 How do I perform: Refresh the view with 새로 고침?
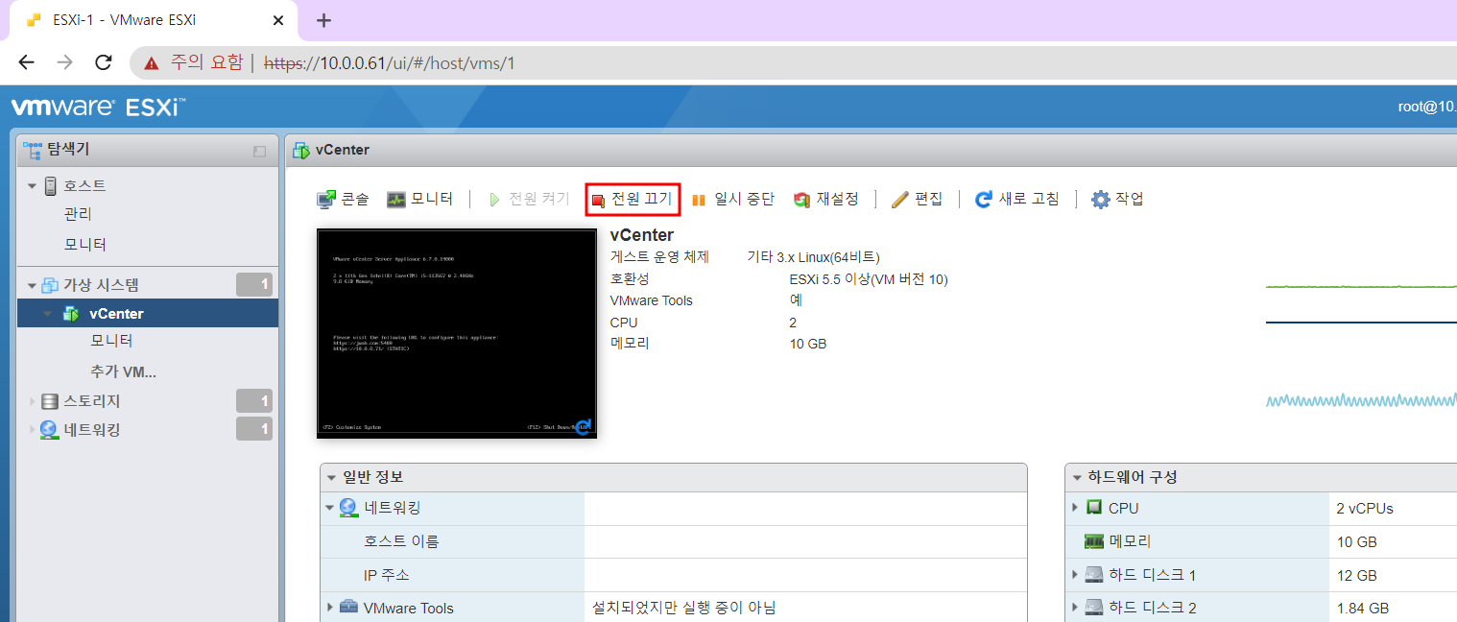click(1017, 200)
